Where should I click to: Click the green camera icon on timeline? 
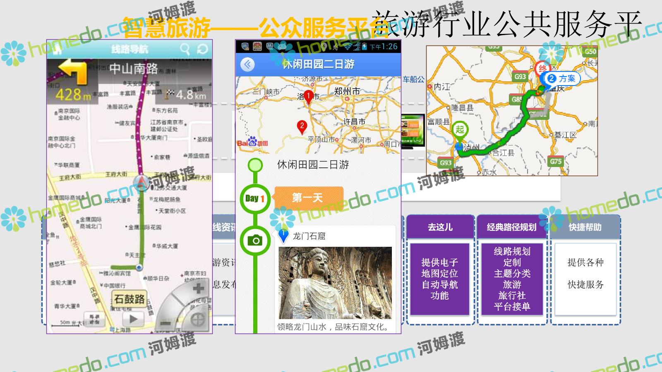point(255,240)
